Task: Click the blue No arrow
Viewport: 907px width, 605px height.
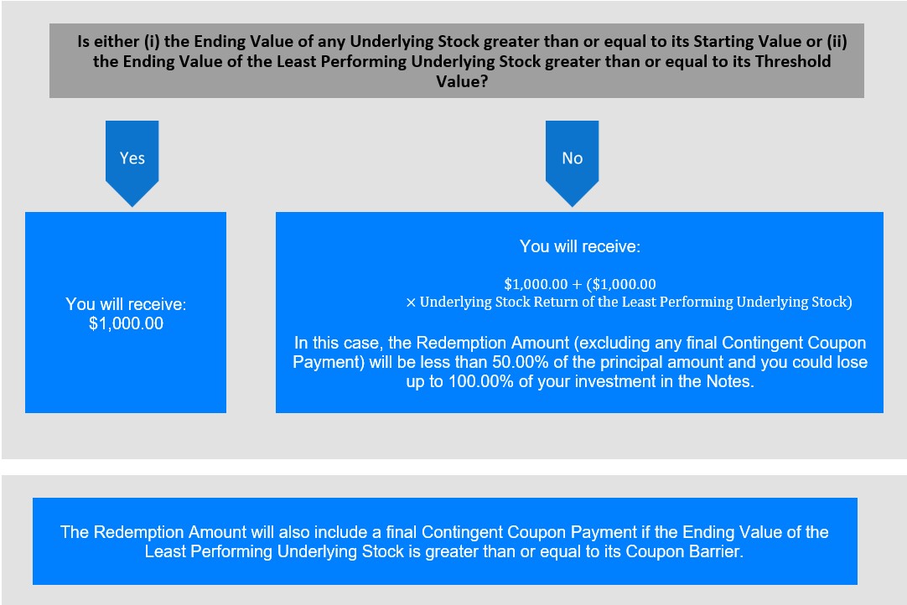Action: click(x=572, y=163)
